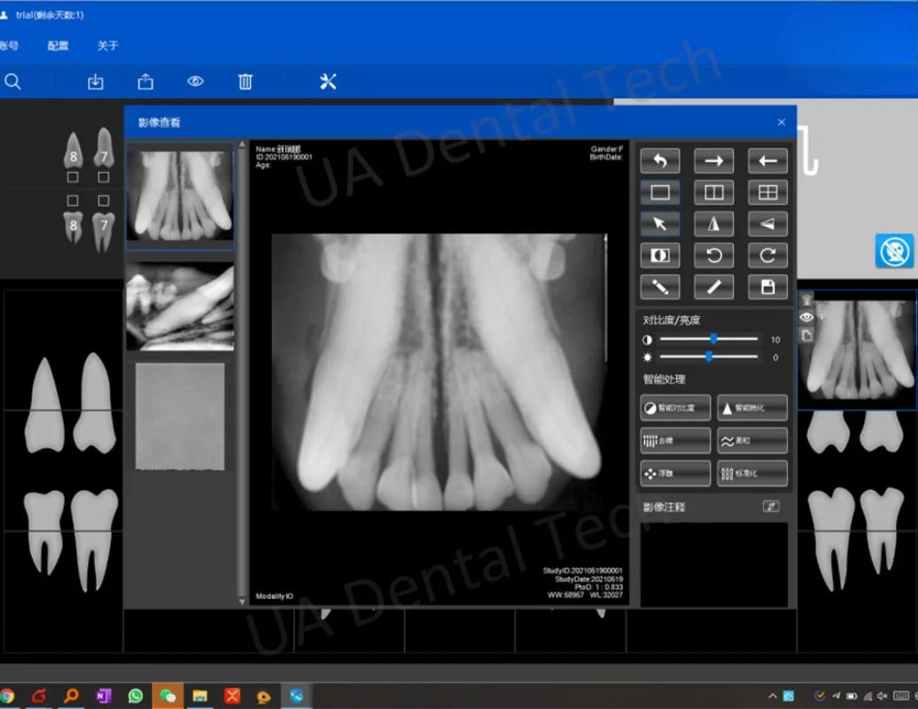This screenshot has width=918, height=709.
Task: Show hidden tray icons chevron
Action: pos(772,696)
